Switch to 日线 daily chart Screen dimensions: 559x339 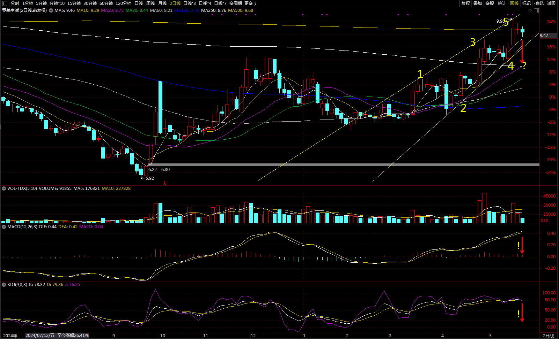pos(139,3)
